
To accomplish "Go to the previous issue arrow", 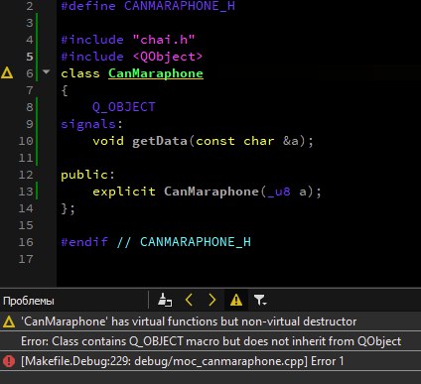I will (189, 300).
